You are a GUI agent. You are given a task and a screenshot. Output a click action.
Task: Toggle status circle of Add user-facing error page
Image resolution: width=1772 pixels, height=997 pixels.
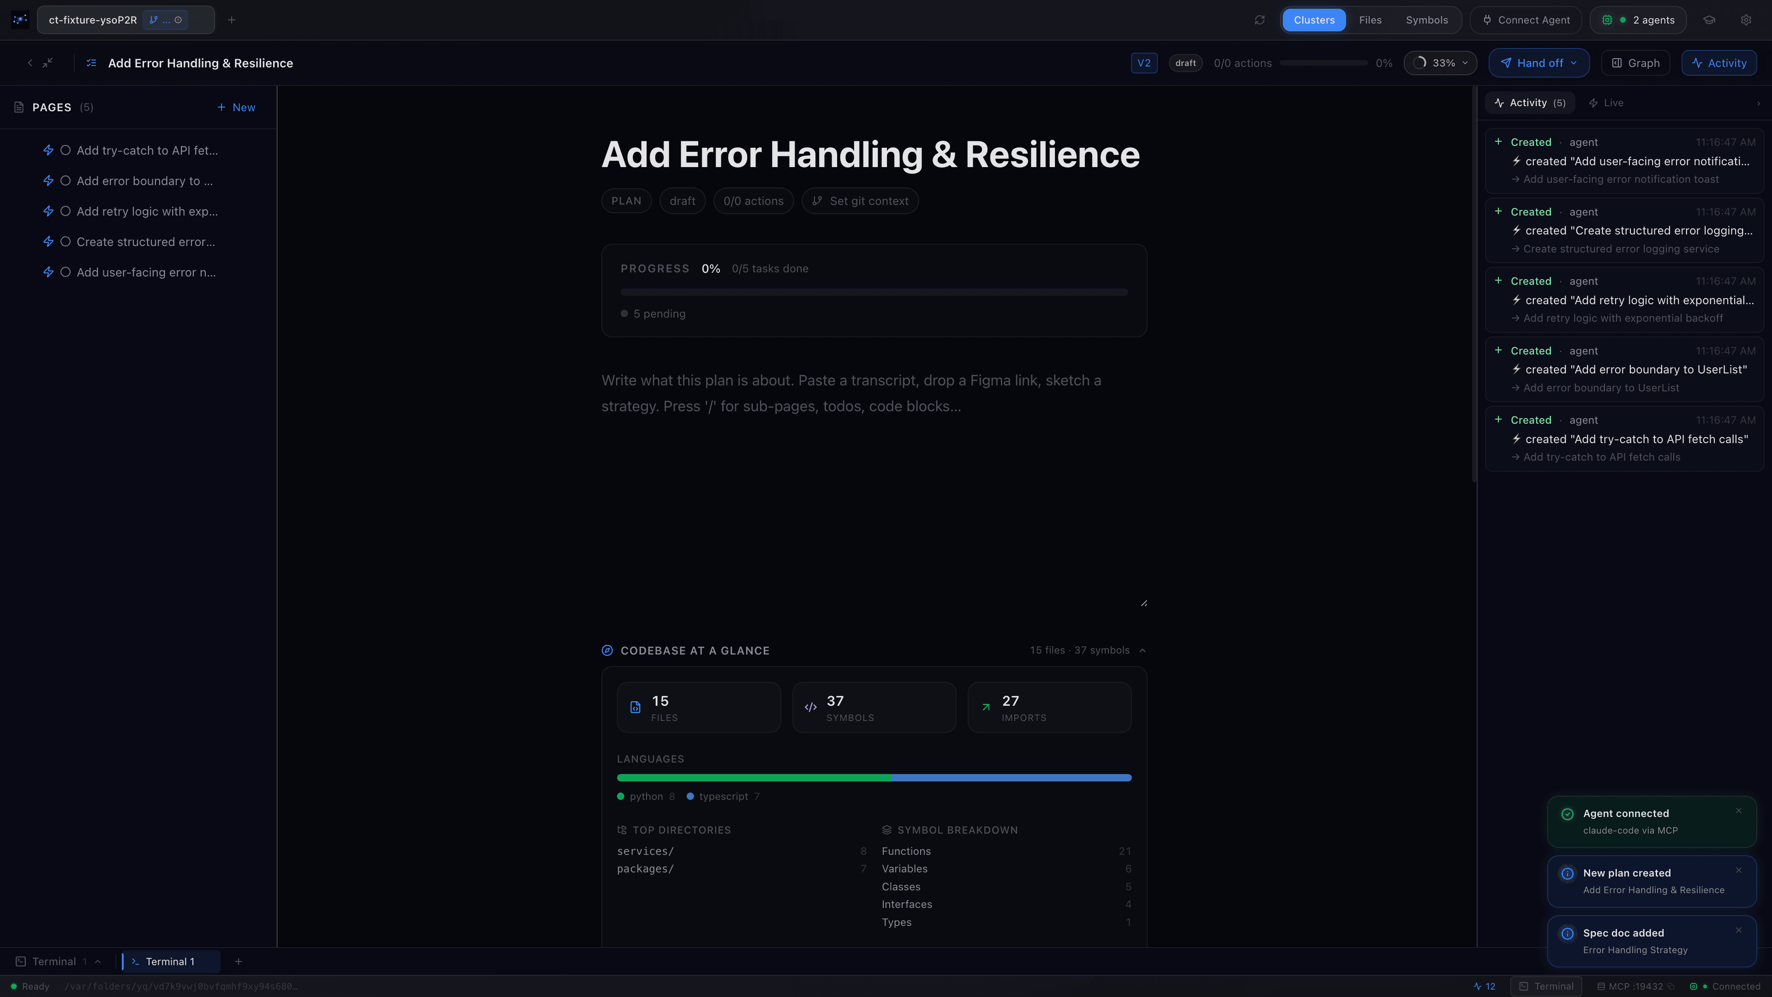point(66,272)
